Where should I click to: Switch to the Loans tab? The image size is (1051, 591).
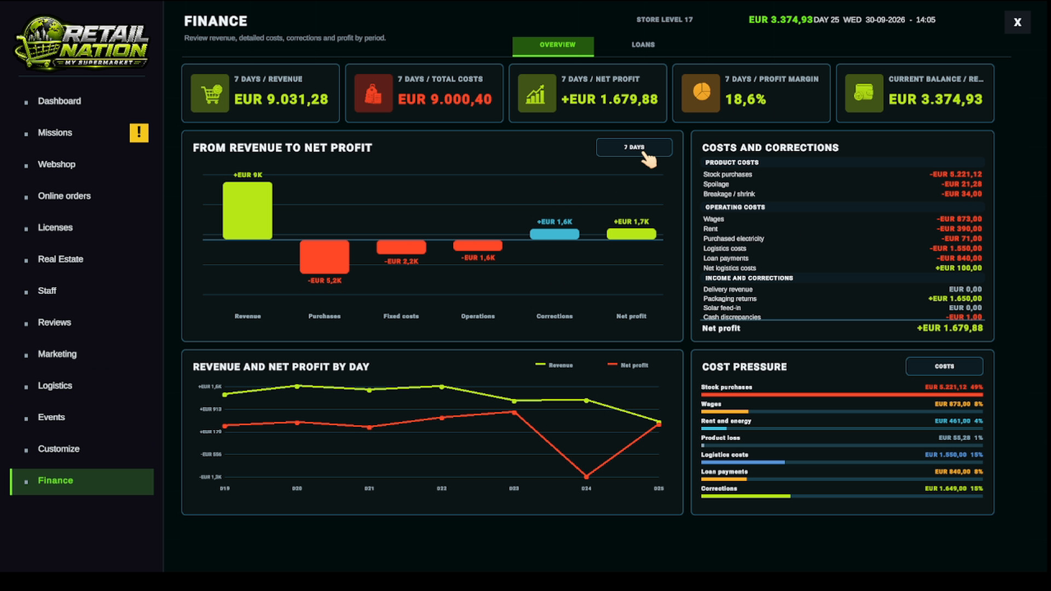(x=643, y=45)
